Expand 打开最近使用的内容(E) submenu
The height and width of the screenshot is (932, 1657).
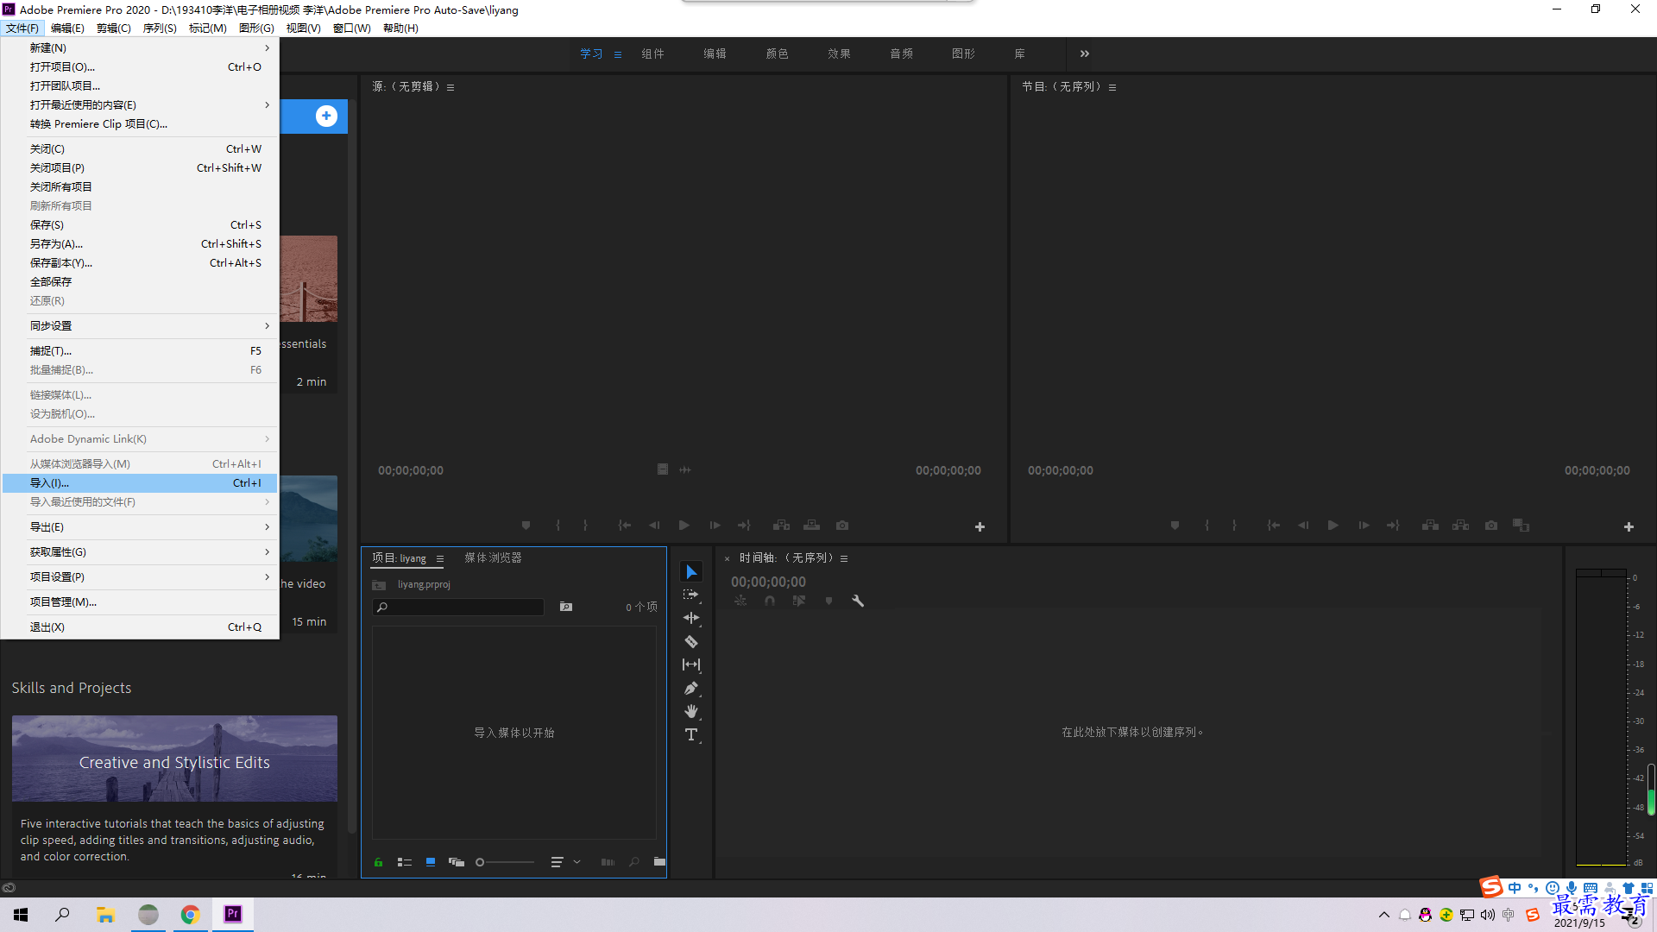click(x=140, y=104)
